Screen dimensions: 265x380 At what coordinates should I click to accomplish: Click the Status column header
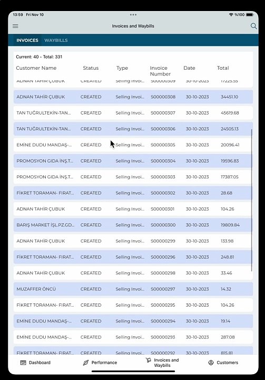91,68
